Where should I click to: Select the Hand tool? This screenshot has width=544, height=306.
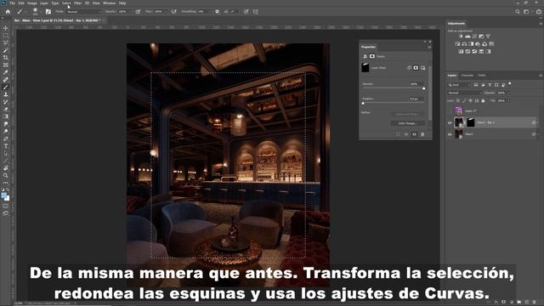tap(6, 168)
